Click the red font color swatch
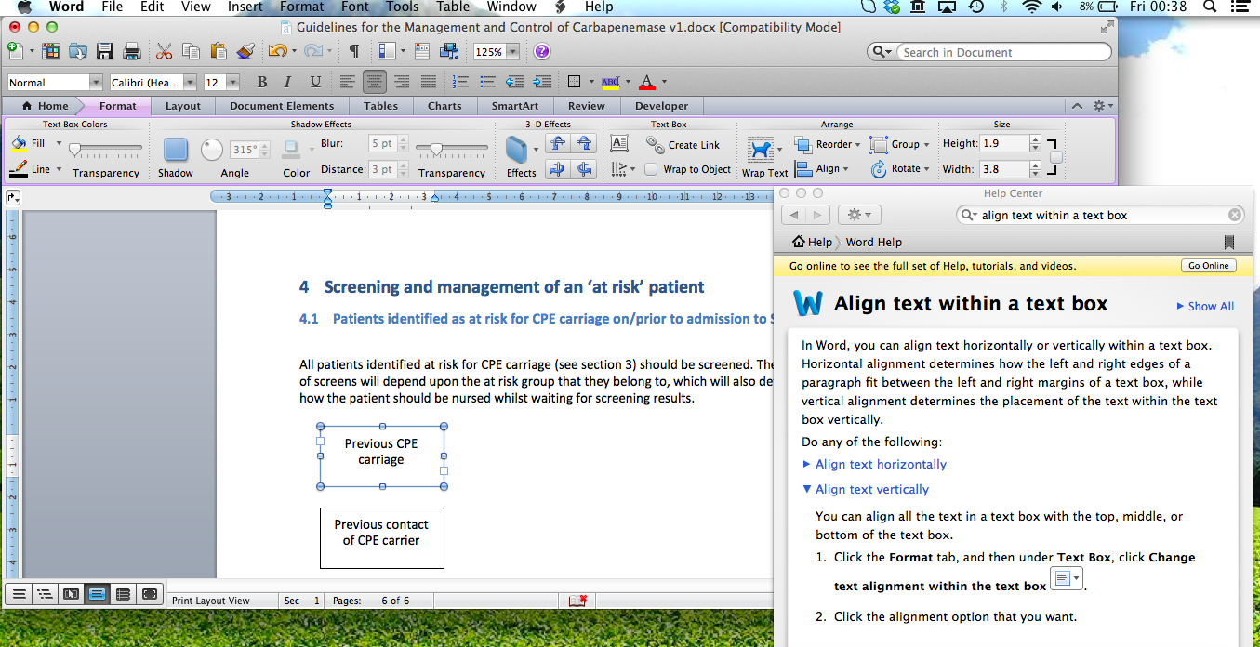This screenshot has height=647, width=1260. click(x=648, y=83)
